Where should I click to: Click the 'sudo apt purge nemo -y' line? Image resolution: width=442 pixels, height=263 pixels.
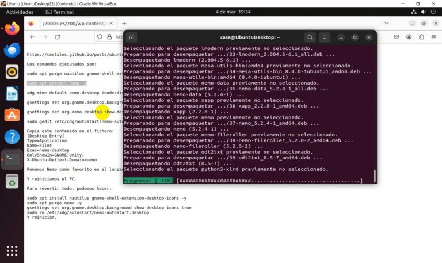pyautogui.click(x=55, y=203)
